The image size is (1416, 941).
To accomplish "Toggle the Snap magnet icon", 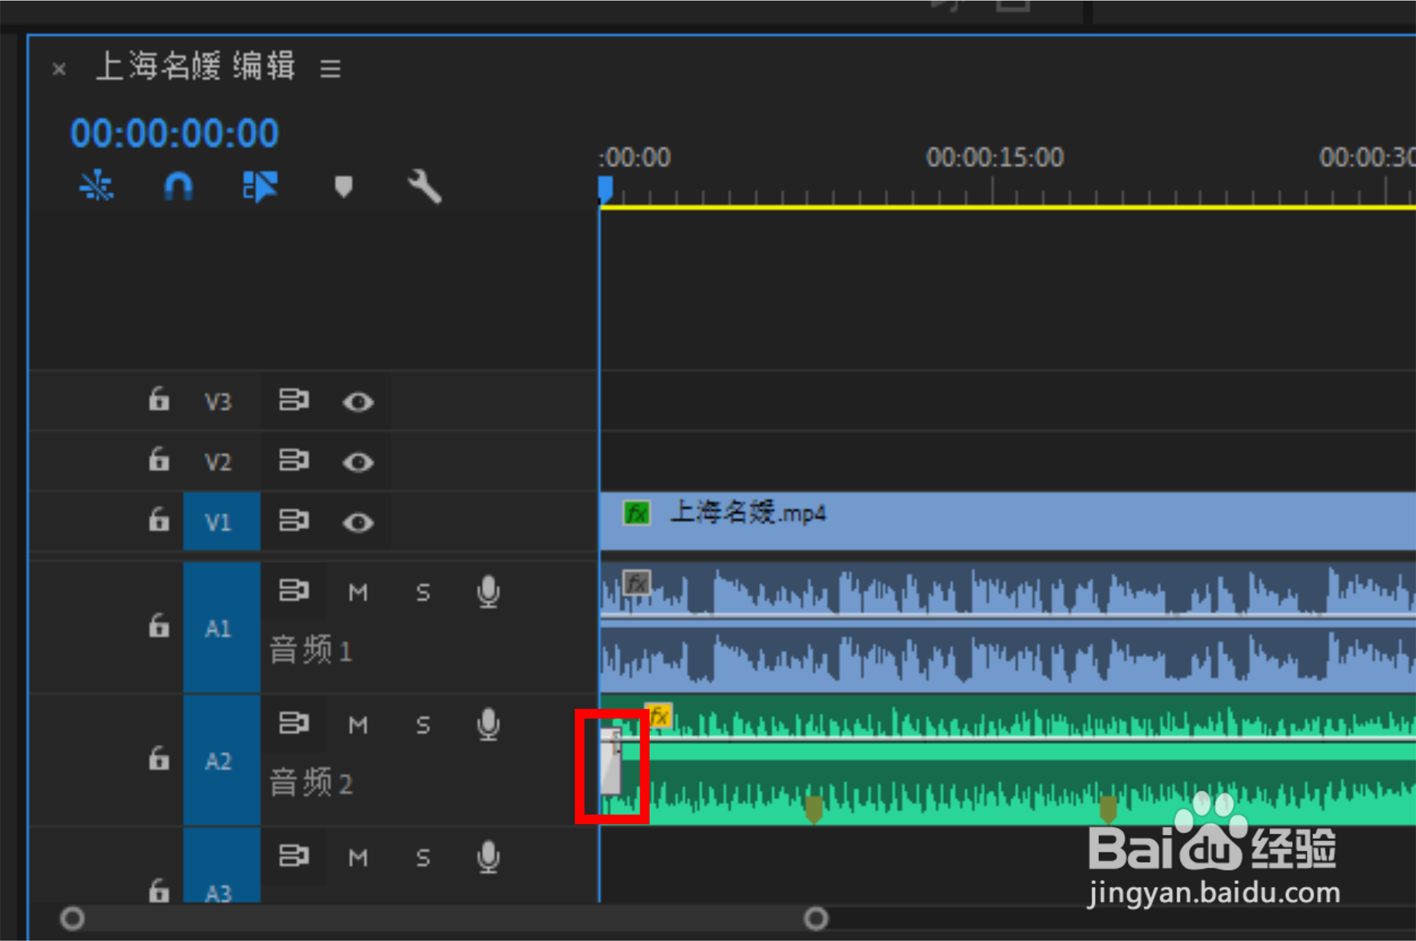I will coord(178,186).
